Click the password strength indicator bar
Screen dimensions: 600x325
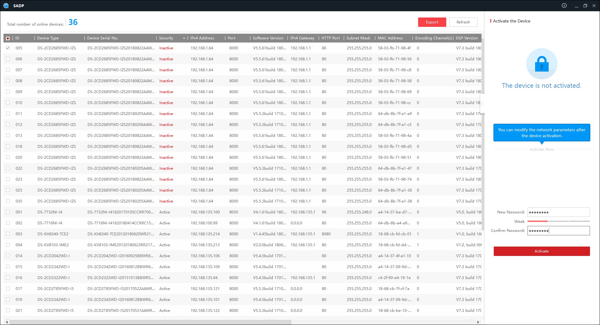(x=558, y=221)
